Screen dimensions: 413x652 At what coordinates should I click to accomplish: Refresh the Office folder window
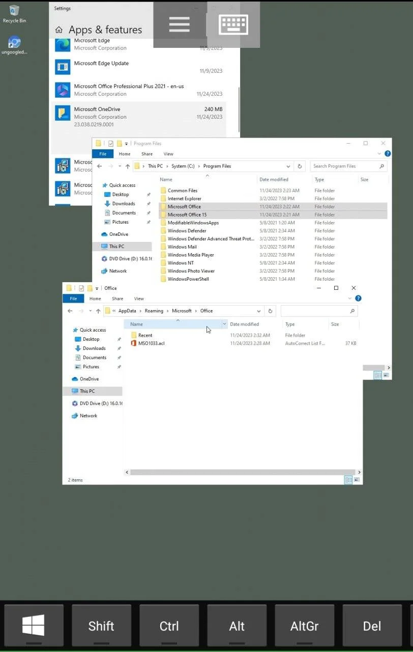(x=271, y=311)
